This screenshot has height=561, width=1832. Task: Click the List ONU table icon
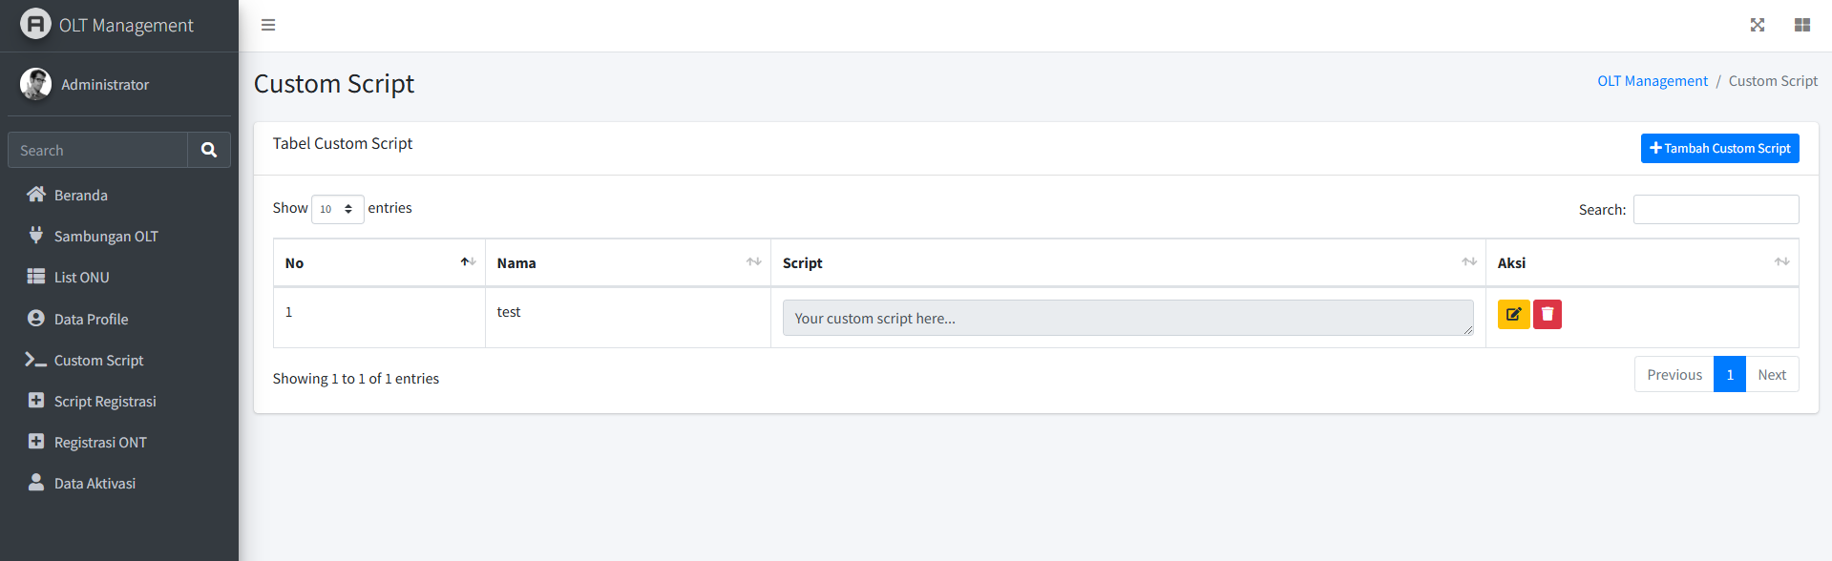(x=36, y=277)
